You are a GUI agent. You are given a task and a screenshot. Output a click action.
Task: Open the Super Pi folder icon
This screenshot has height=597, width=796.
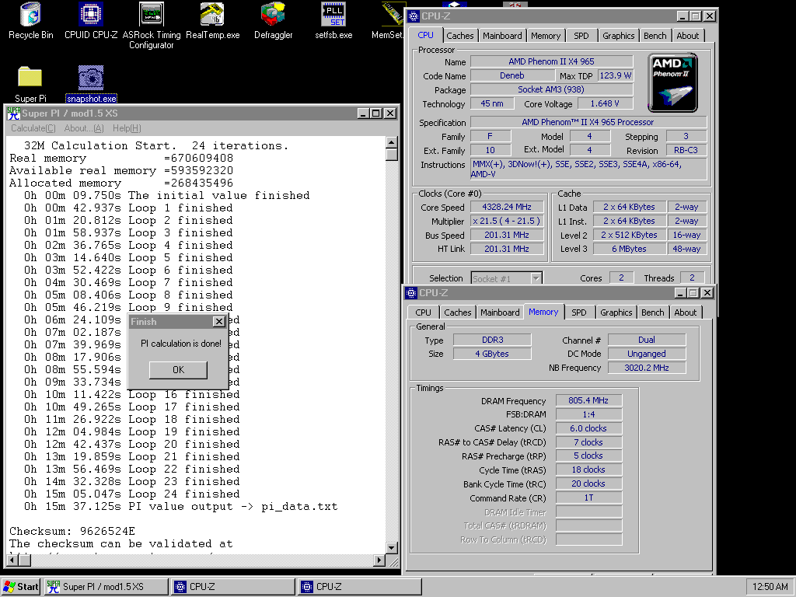[x=30, y=84]
